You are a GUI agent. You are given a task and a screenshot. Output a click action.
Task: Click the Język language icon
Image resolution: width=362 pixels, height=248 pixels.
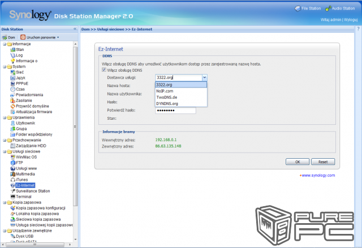click(13, 78)
